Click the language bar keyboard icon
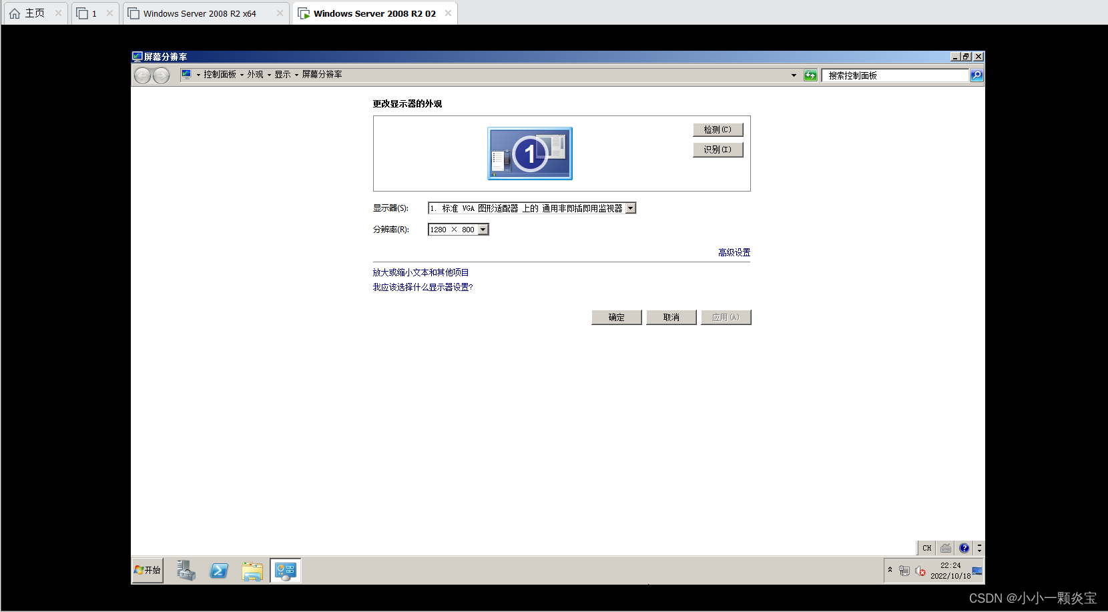 [x=946, y=548]
